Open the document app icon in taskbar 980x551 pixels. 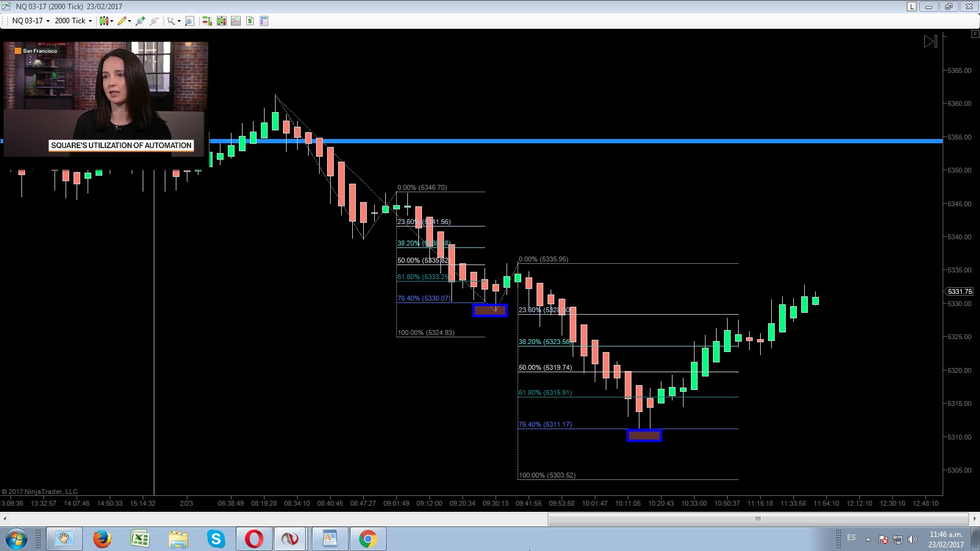pos(330,539)
